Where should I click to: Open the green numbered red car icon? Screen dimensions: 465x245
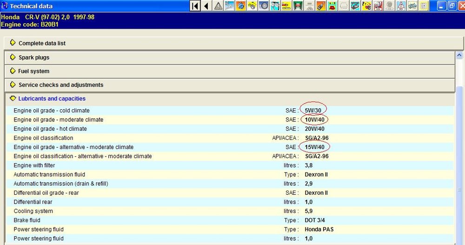332,6
